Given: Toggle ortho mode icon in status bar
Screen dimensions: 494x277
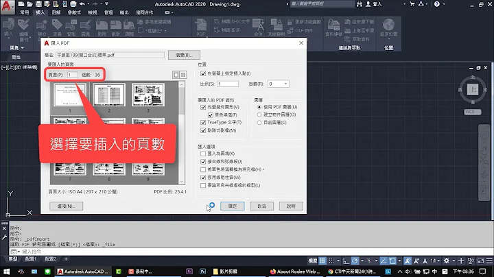Looking at the screenshot, I should [x=346, y=261].
